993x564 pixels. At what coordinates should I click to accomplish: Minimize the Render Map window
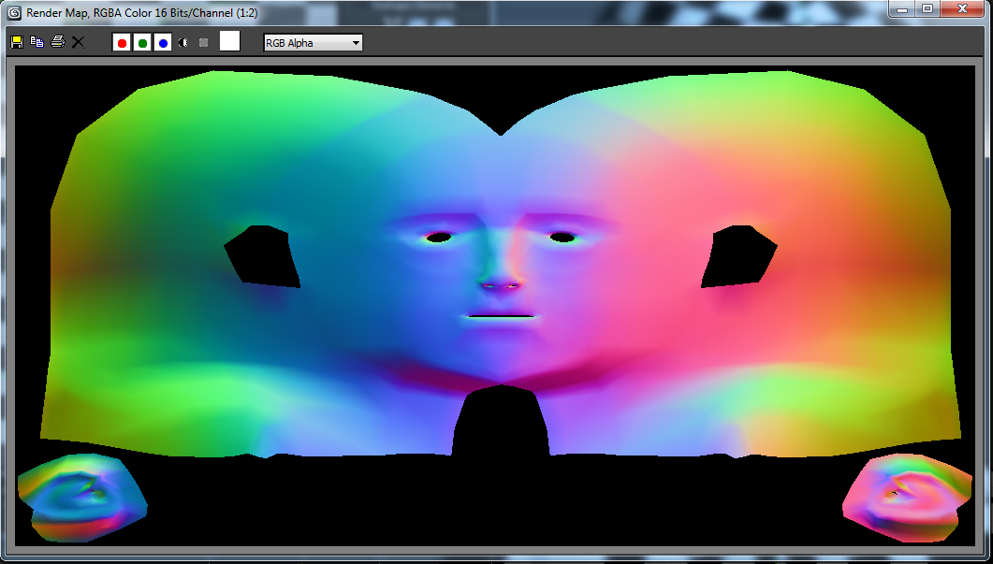(x=903, y=9)
